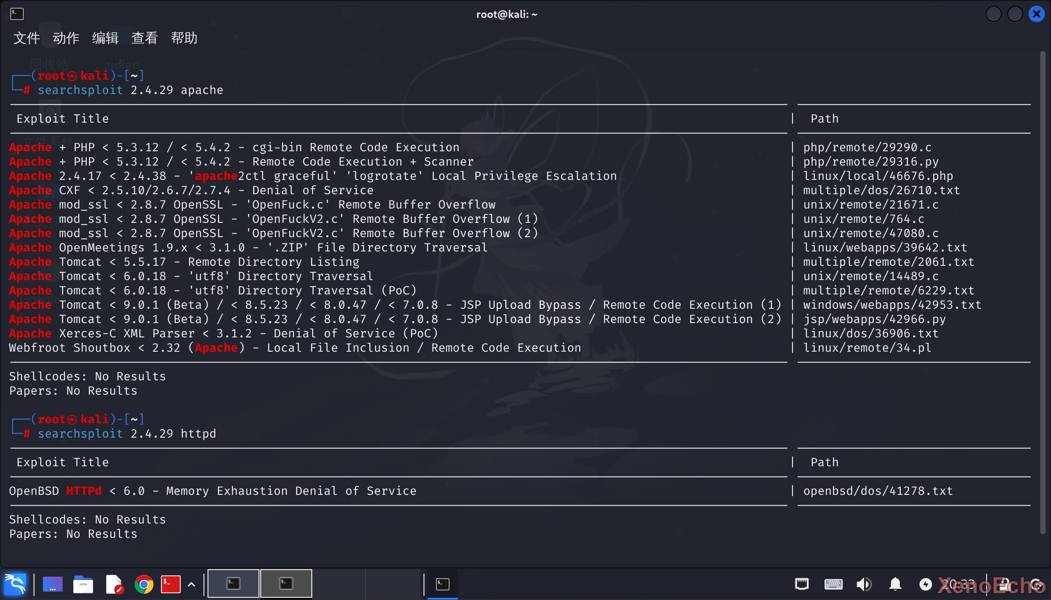Viewport: 1051px width, 600px height.
Task: Open the 文件 menu
Action: pos(26,38)
